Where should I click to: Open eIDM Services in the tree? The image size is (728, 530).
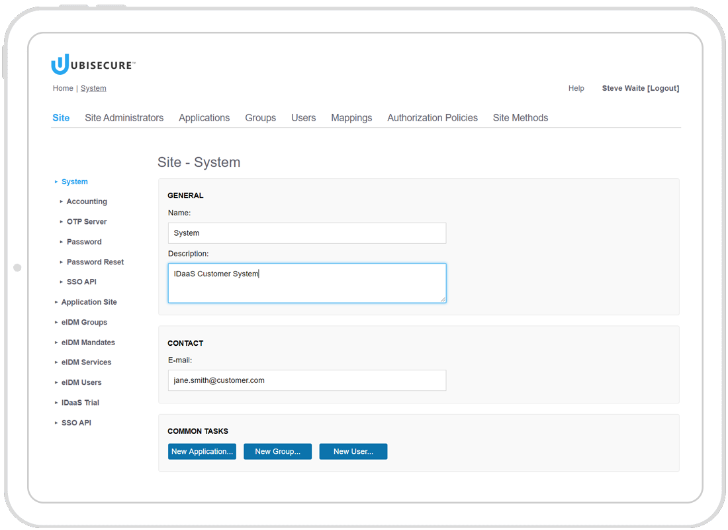click(86, 362)
